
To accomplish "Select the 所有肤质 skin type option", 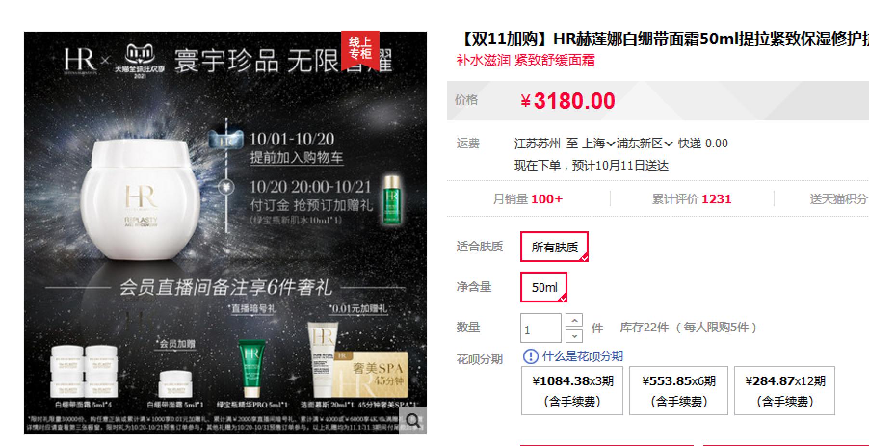I will (x=554, y=247).
